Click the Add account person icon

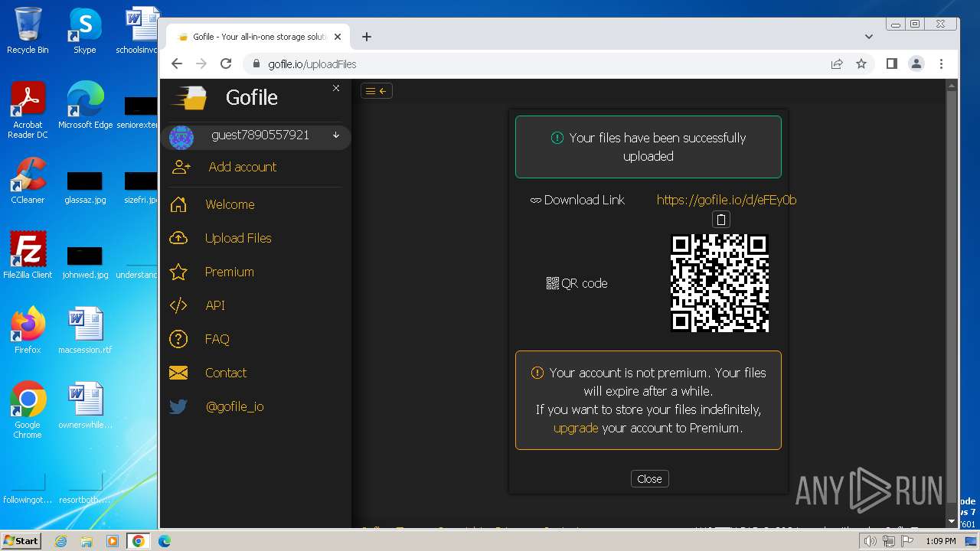(x=181, y=167)
